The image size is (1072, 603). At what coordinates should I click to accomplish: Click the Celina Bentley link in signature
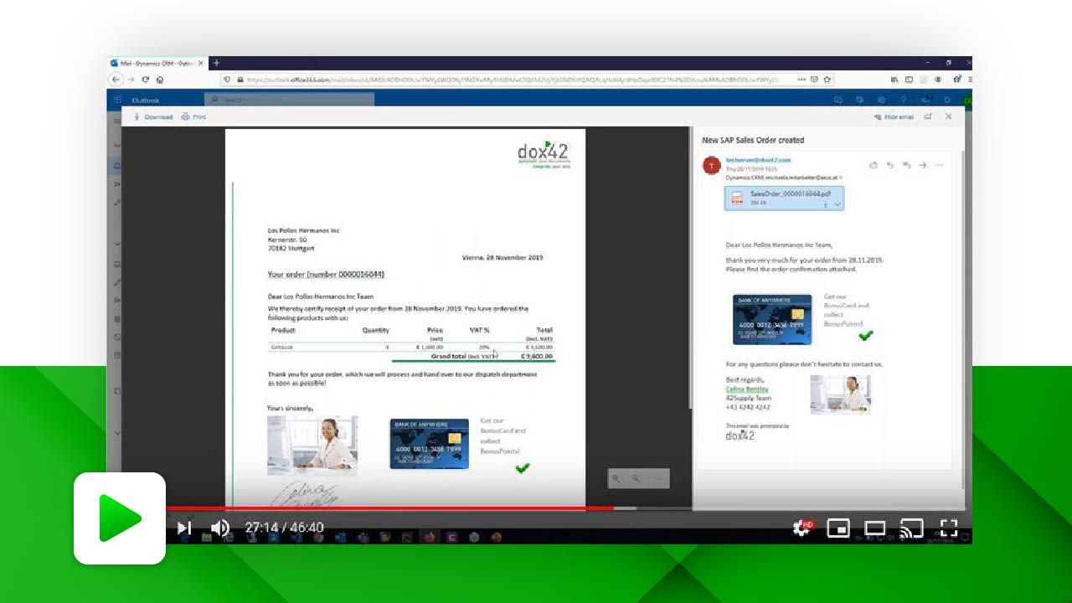[x=748, y=389]
